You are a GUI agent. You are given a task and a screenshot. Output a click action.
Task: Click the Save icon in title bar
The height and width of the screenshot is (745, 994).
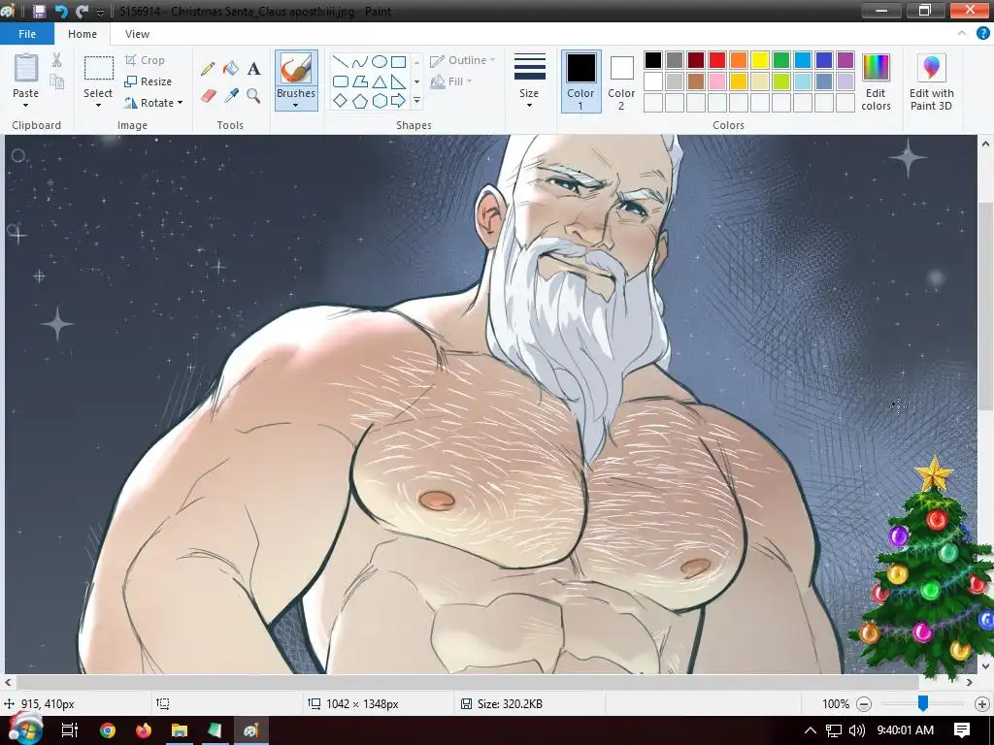pyautogui.click(x=39, y=12)
